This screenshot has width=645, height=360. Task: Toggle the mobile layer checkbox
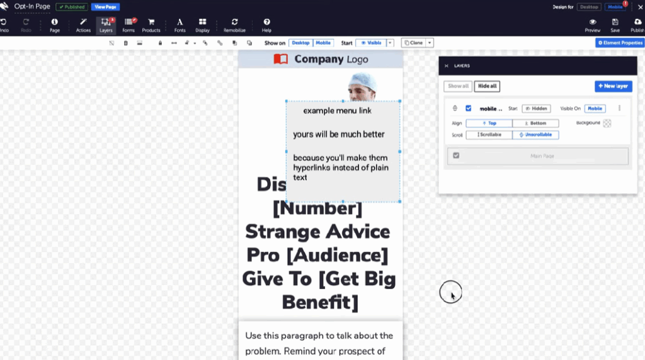pyautogui.click(x=468, y=108)
